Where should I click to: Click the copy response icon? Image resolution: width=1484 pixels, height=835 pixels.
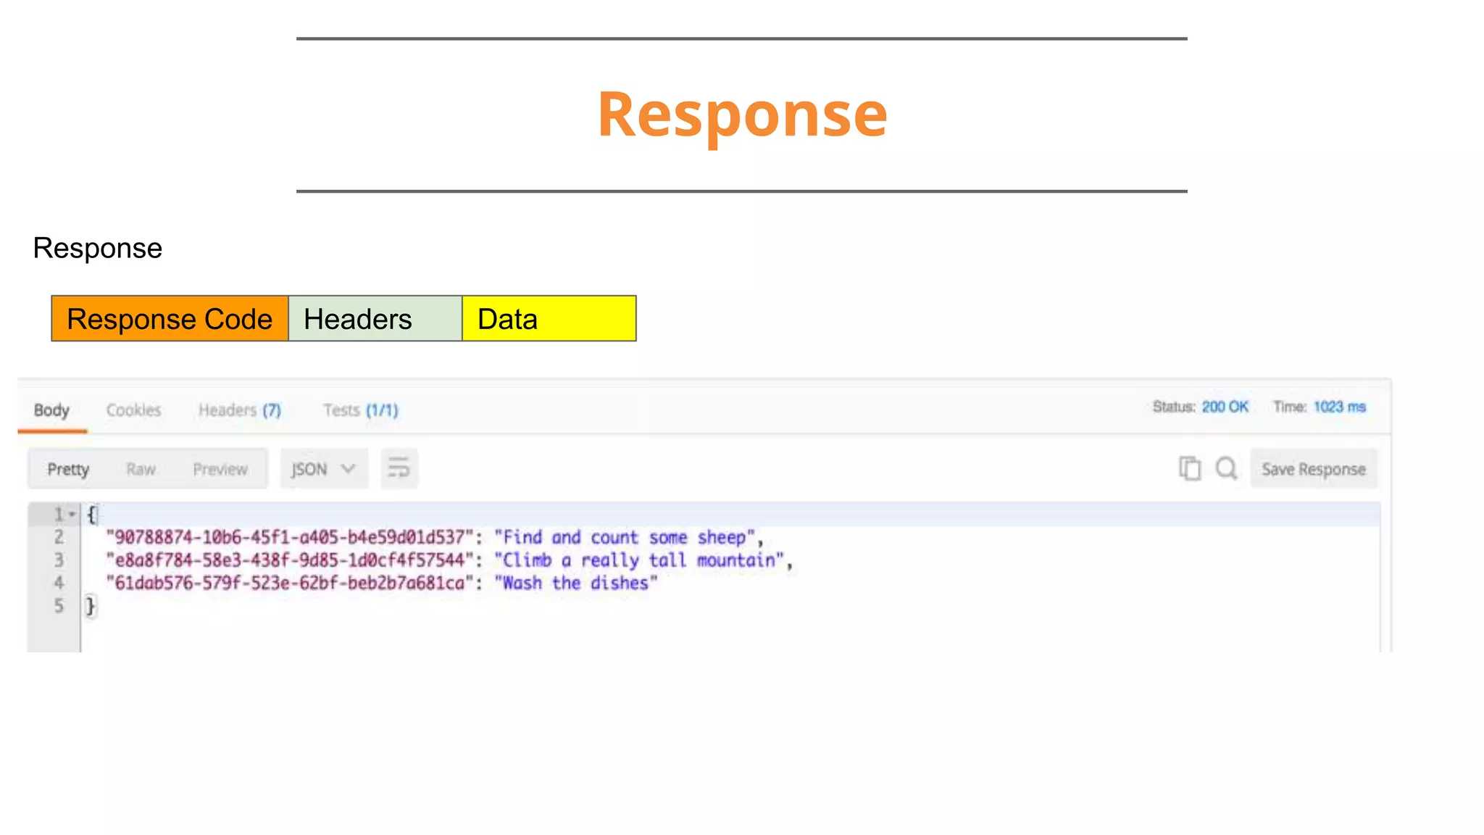click(1189, 468)
